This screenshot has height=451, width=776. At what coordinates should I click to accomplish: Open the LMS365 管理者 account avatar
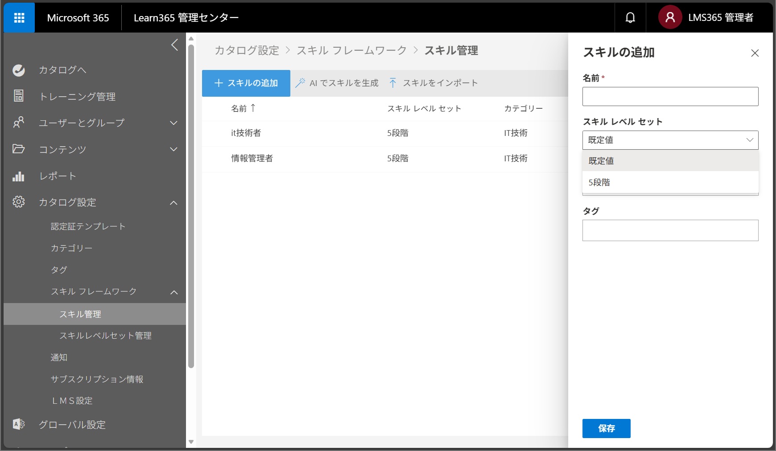click(670, 17)
